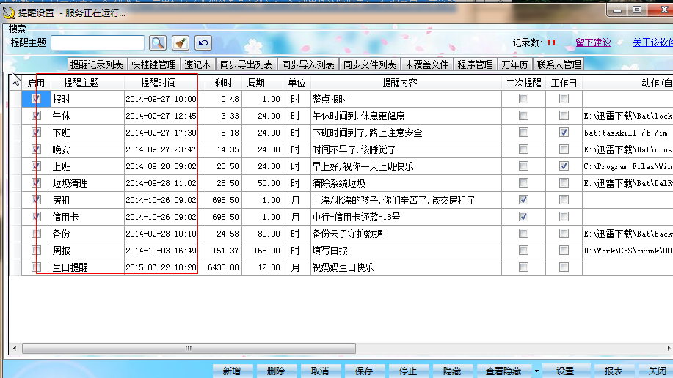Viewport: 673px width, 378px height.
Task: Switch to 提醒记录列表 tab
Action: click(x=97, y=64)
